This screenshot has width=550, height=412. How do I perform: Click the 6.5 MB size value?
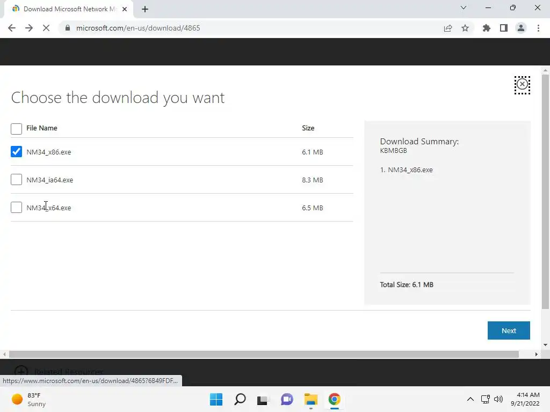313,208
